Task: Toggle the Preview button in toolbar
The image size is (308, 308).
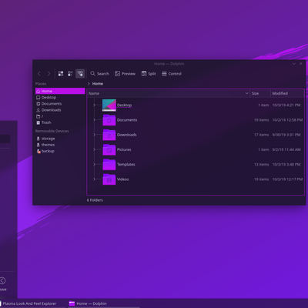Action: [x=125, y=74]
